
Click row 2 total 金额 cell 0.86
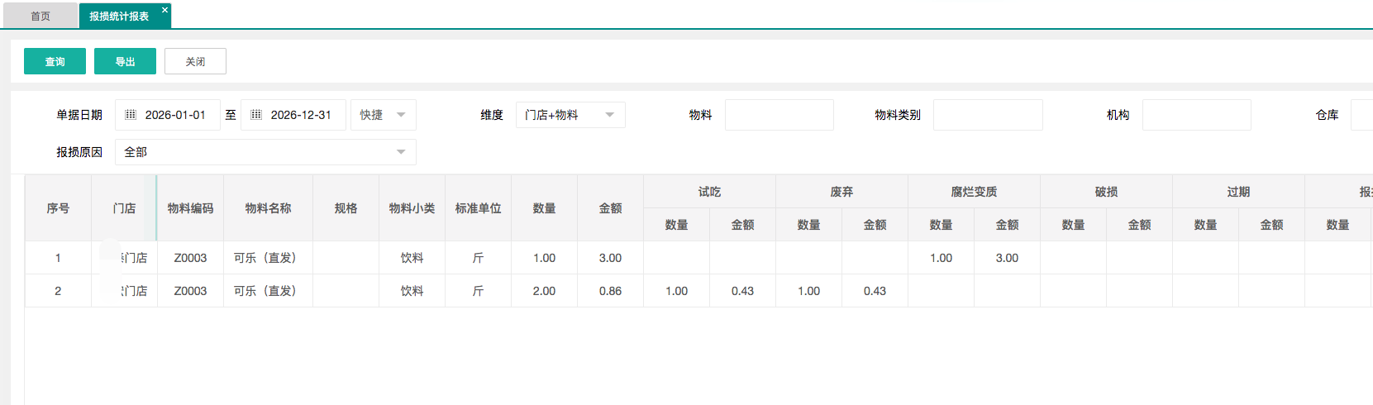click(611, 291)
